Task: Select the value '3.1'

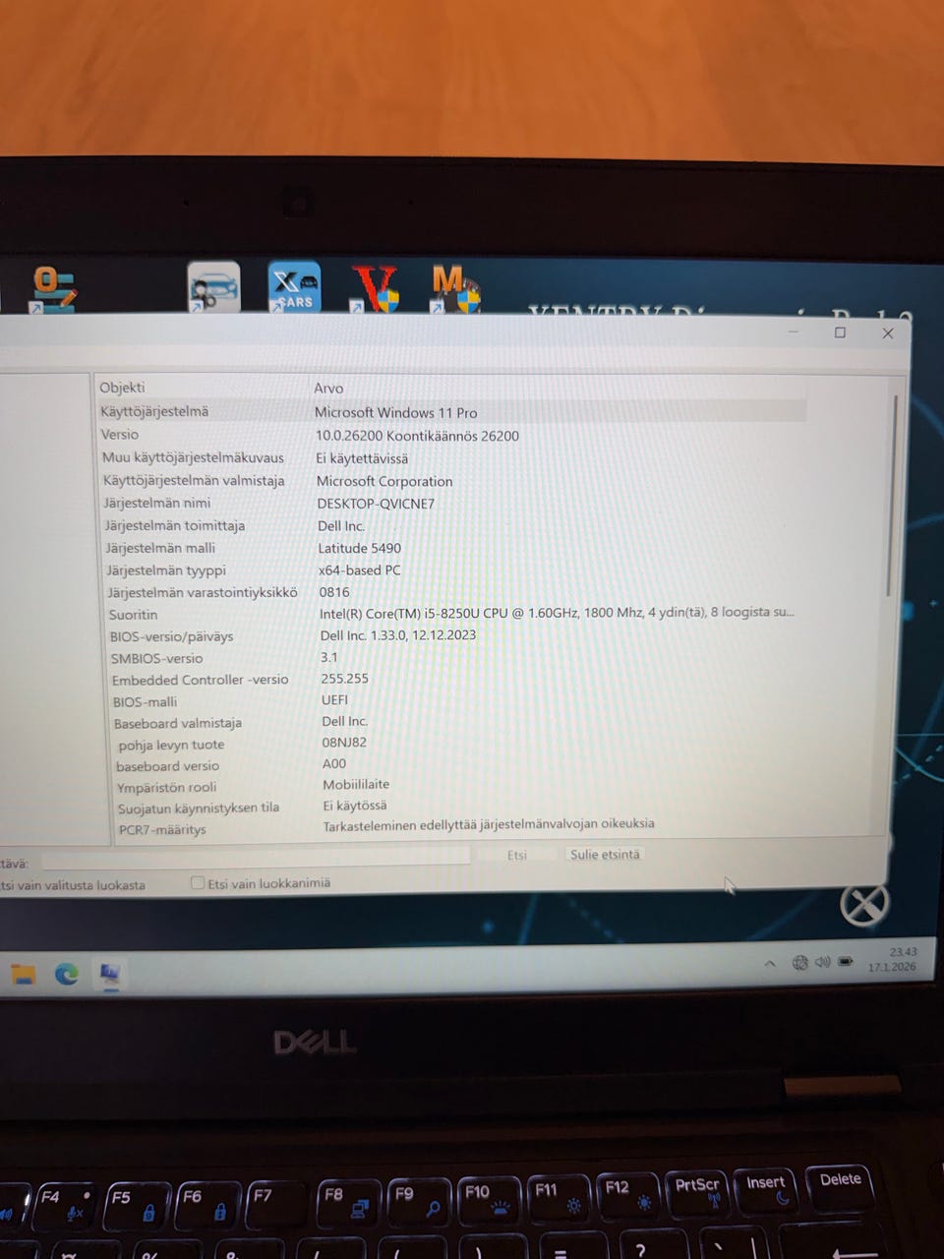Action: pos(328,657)
